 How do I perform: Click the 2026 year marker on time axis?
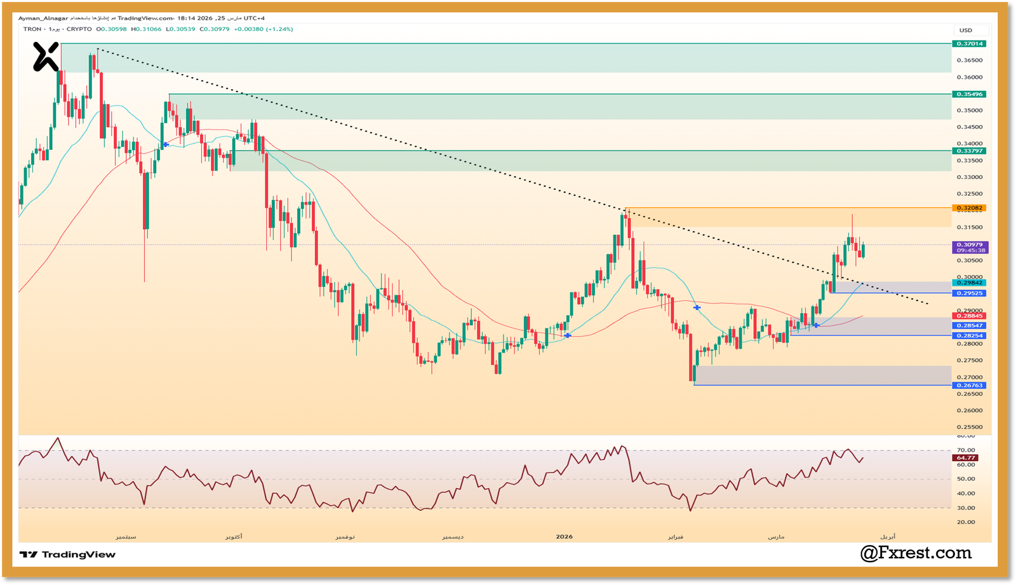pos(564,537)
